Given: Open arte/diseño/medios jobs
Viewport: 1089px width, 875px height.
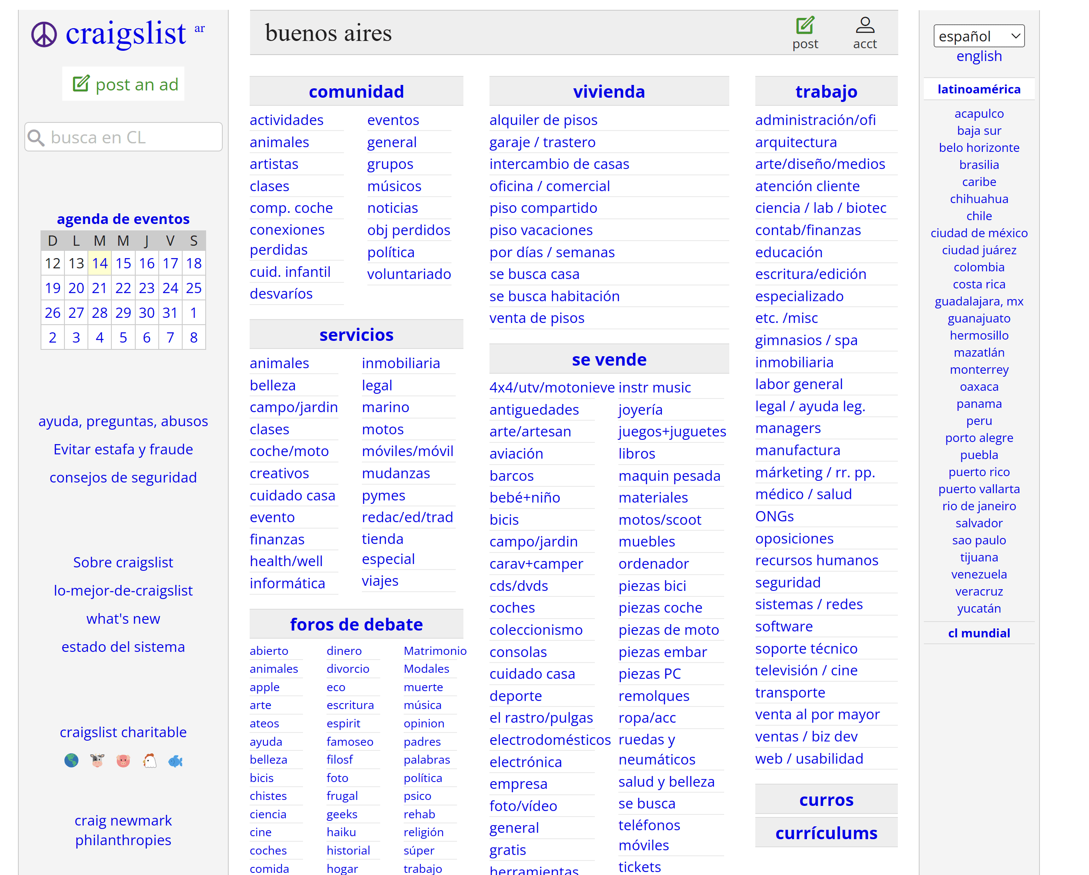Looking at the screenshot, I should click(x=820, y=163).
